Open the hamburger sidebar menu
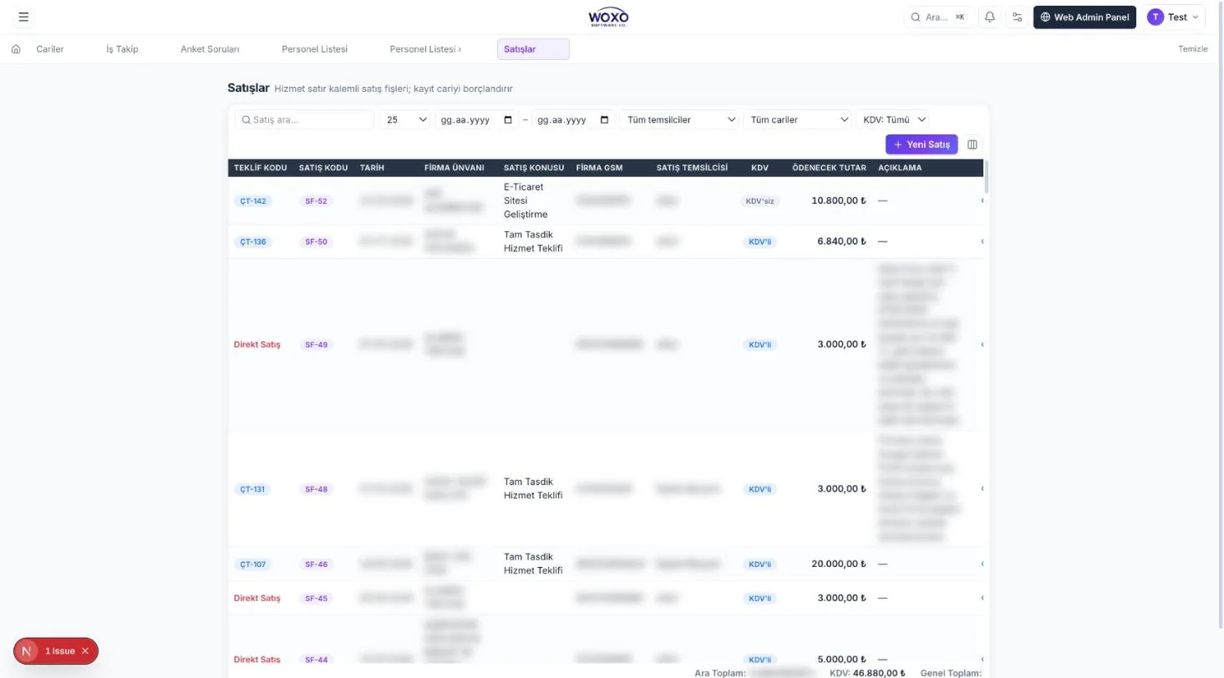This screenshot has width=1224, height=678. 23,17
